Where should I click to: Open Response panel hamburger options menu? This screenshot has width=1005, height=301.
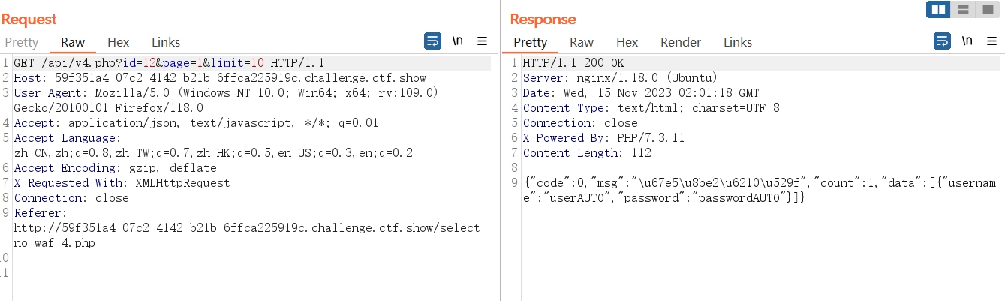click(x=991, y=41)
